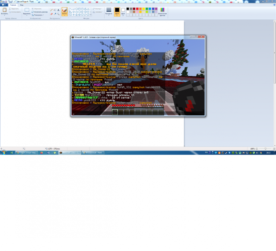Viewport: 276px width, 251px height.
Task: Pick the black color swatch in palette
Action: point(128,9)
